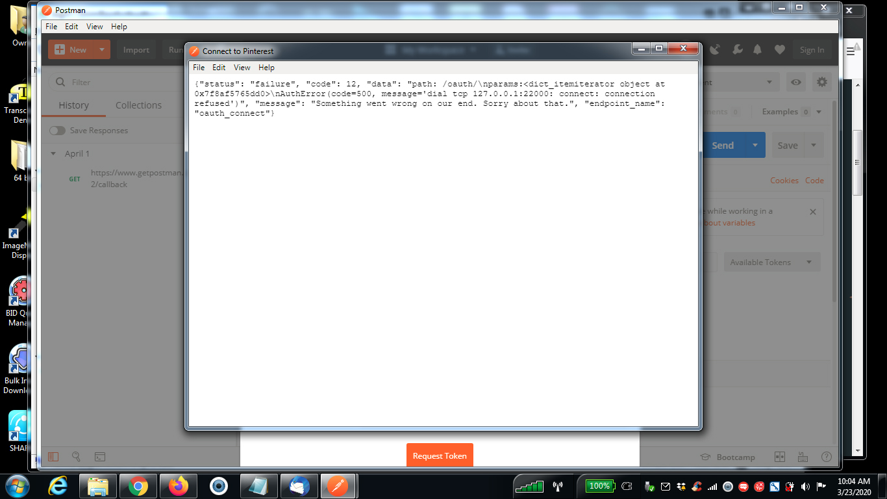This screenshot has width=887, height=499.
Task: Click the Save button
Action: pos(788,146)
